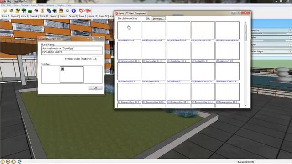
Task: Click the Pineapple Guava common name field
Action: [72, 52]
